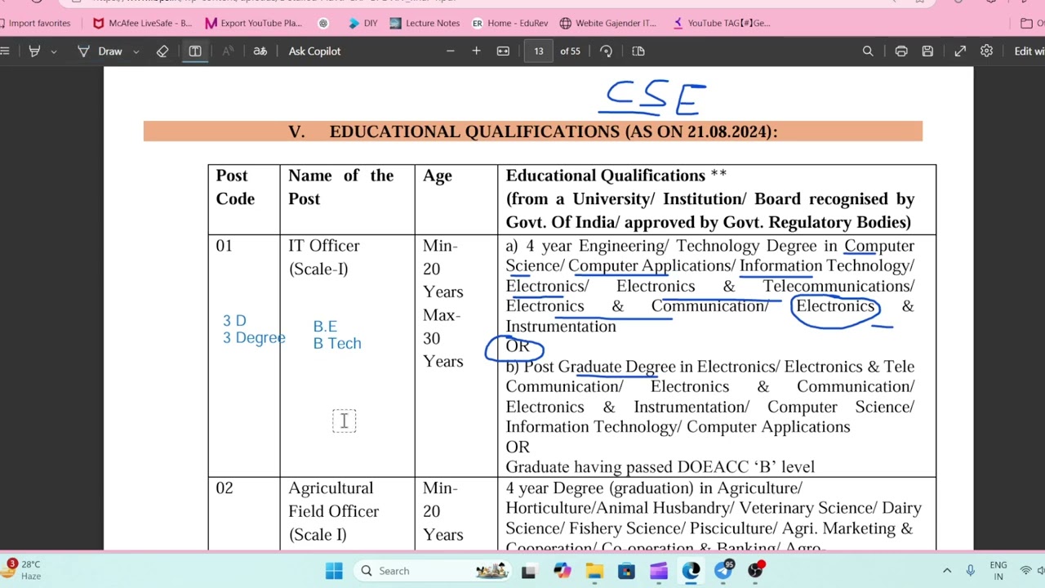The width and height of the screenshot is (1045, 588).
Task: Enter full screen mode
Action: coord(960,51)
